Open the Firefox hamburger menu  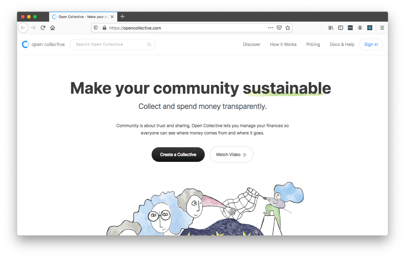click(x=382, y=28)
